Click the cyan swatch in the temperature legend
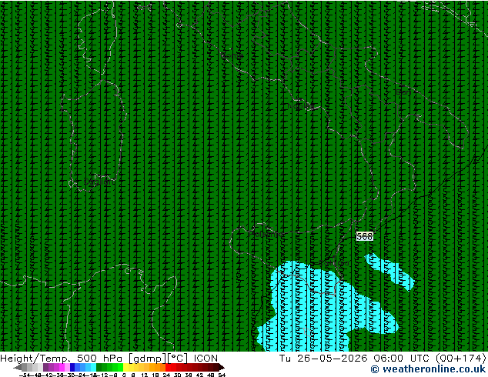This screenshot has height=377, width=488. point(93,368)
